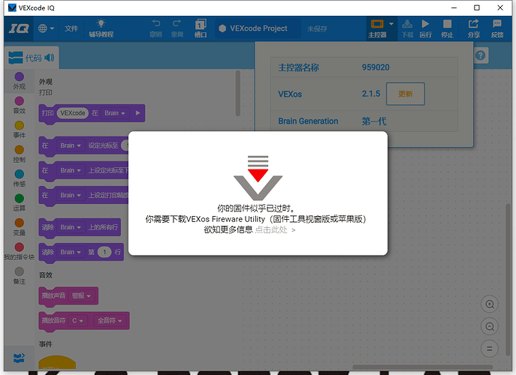
Task: Click the help question mark icon
Action: [480, 55]
